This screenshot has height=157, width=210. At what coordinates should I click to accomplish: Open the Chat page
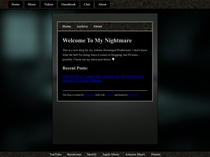point(87,4)
